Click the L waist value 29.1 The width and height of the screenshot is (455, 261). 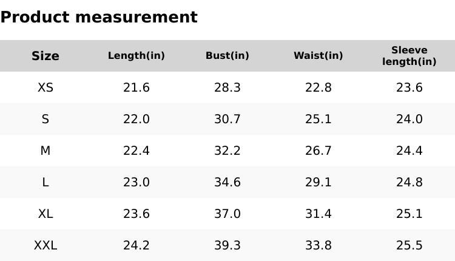pos(318,182)
